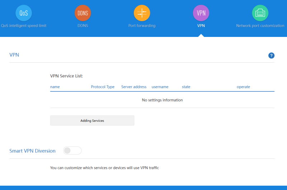
Task: Select the purple VPN icon
Action: (201, 13)
